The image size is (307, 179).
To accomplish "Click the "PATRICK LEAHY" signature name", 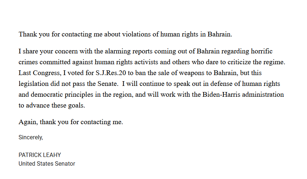I will 40,155.
